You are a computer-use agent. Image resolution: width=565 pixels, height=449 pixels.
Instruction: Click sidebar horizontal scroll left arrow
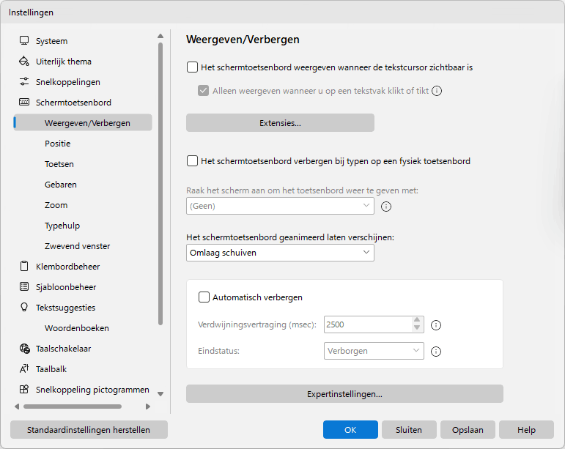point(17,407)
